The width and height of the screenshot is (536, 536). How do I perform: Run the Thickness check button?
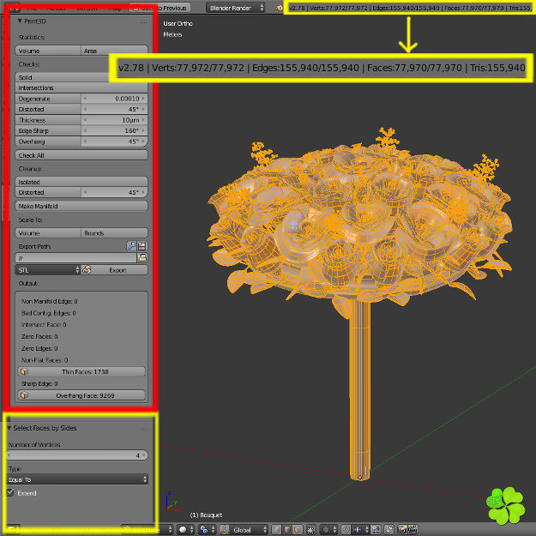48,120
